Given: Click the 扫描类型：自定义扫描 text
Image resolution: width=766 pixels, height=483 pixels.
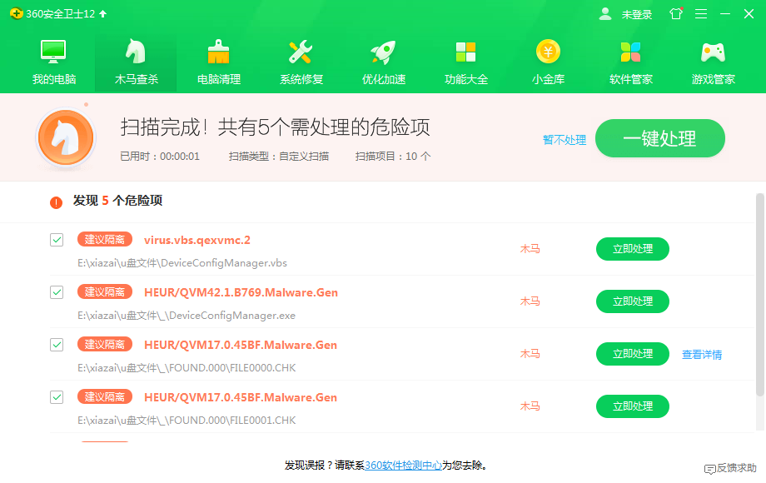Looking at the screenshot, I should [278, 157].
